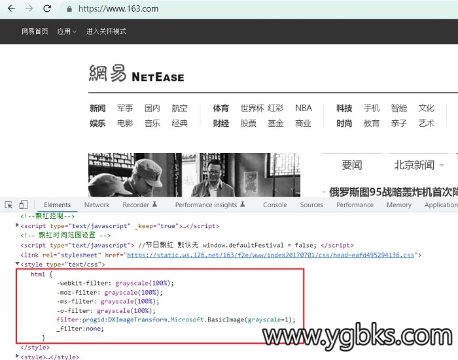Open the Performance insights tab
Image resolution: width=458 pixels, height=360 pixels.
tap(210, 205)
